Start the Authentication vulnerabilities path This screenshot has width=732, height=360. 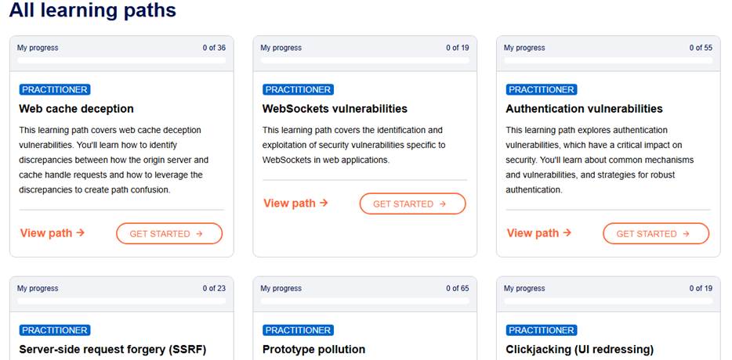pyautogui.click(x=656, y=234)
